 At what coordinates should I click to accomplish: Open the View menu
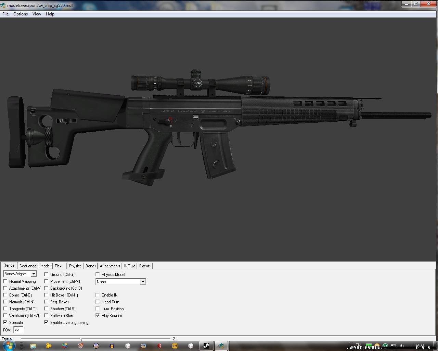(x=37, y=14)
